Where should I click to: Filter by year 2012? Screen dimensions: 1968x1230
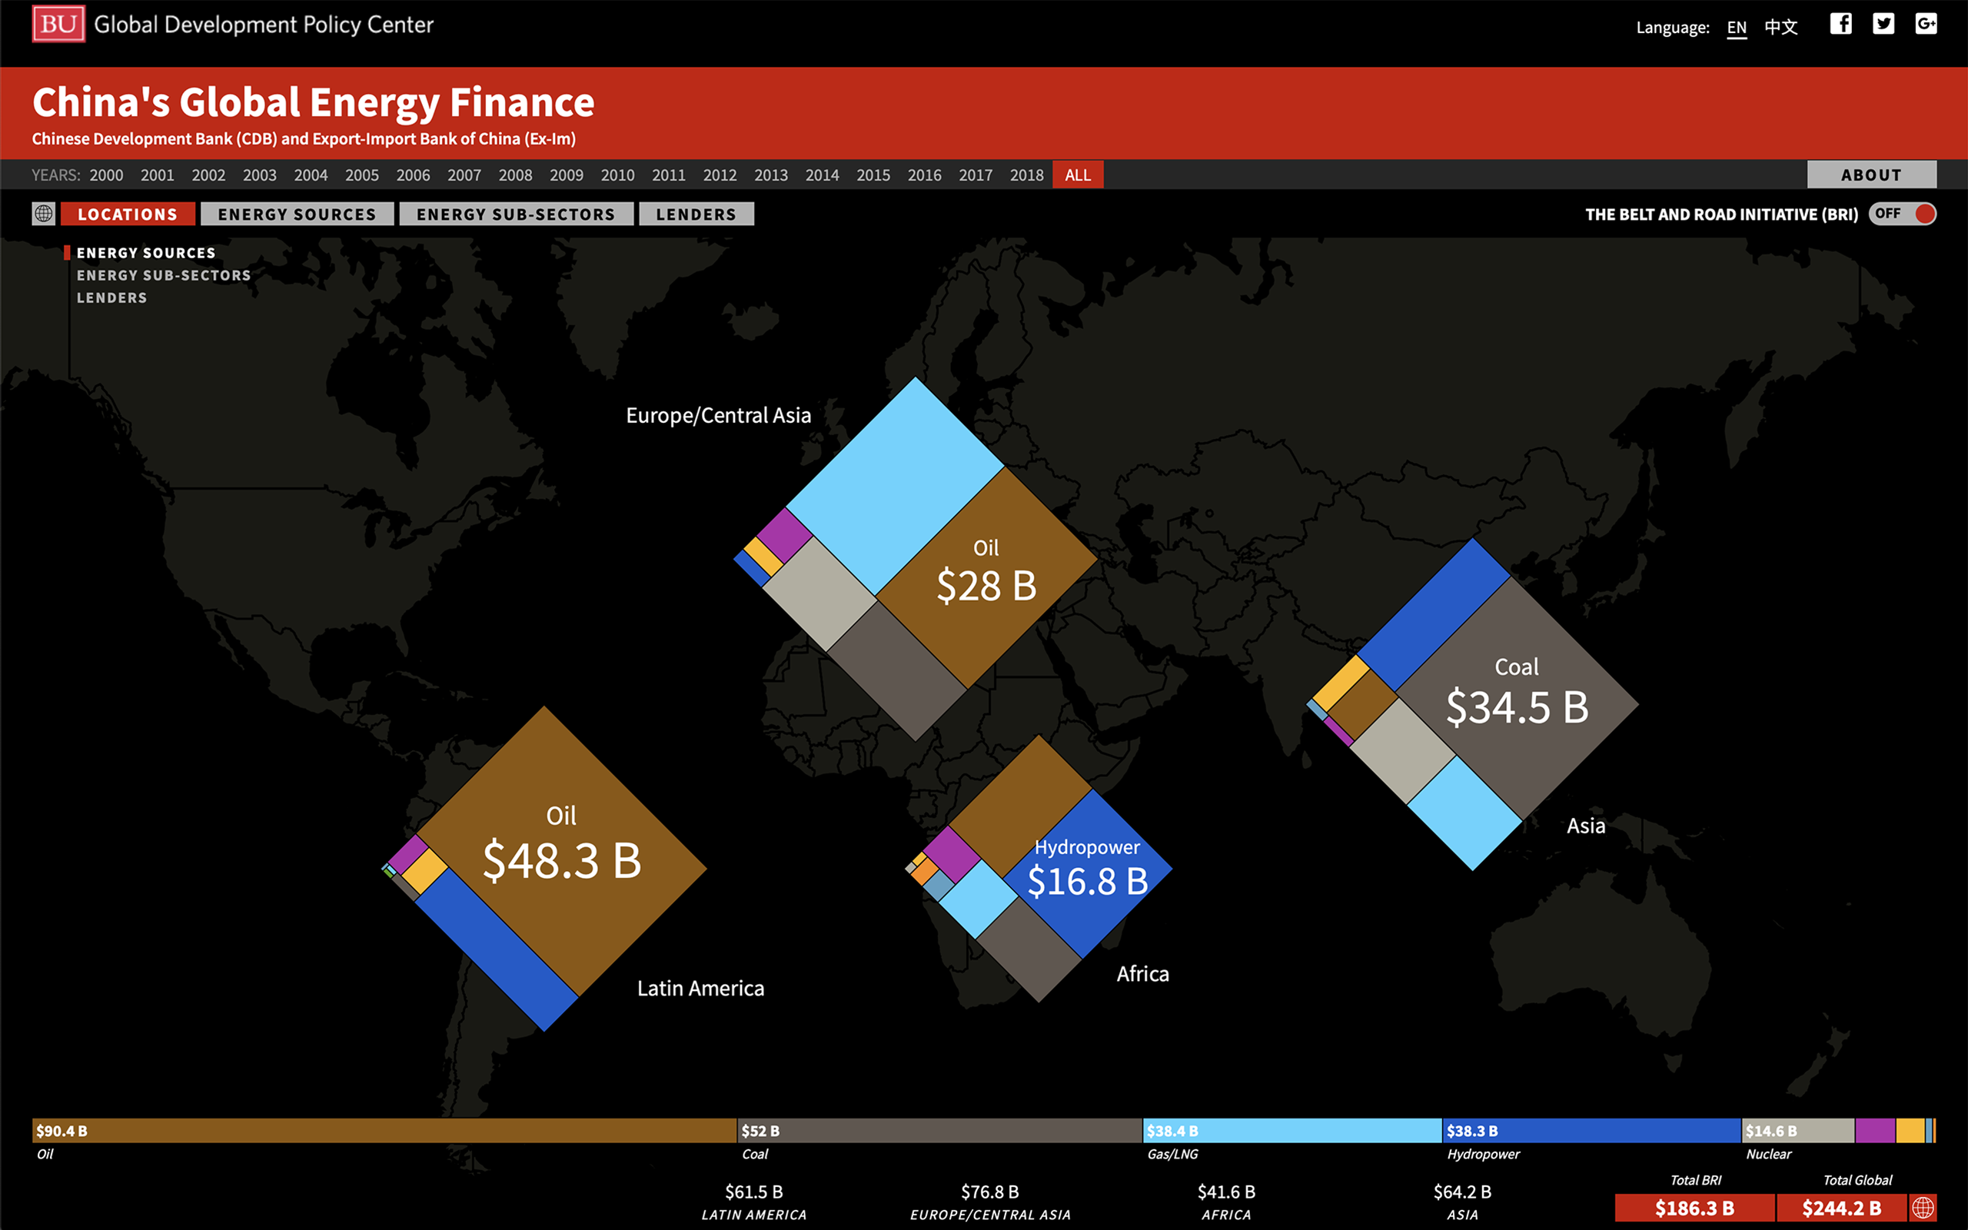pos(720,175)
